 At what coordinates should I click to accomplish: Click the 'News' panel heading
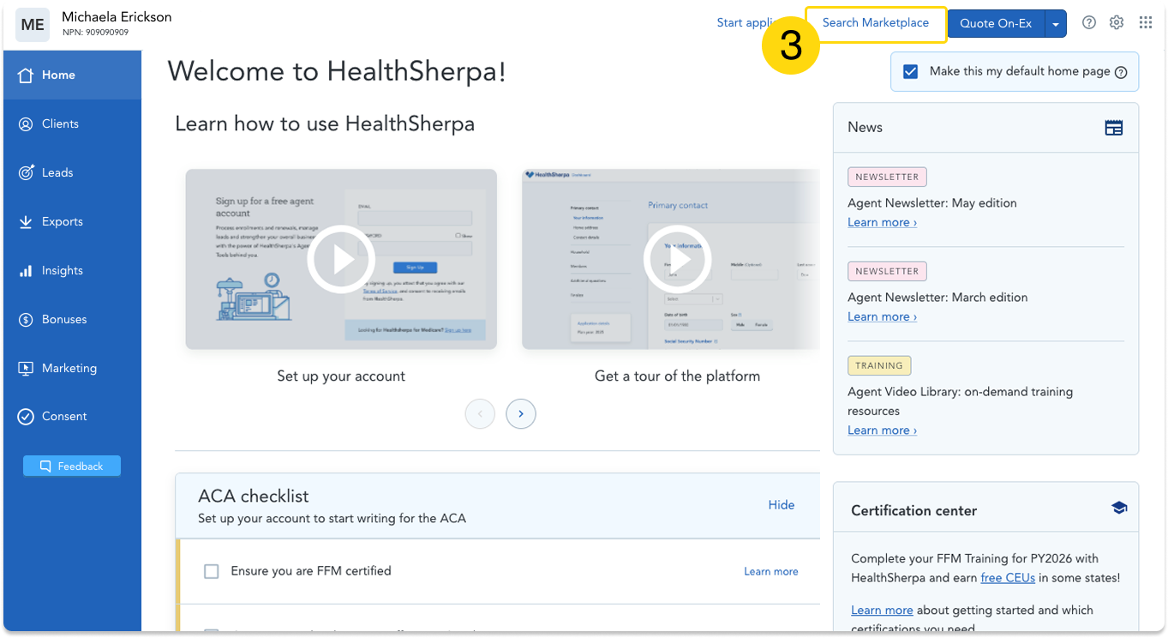pos(865,128)
